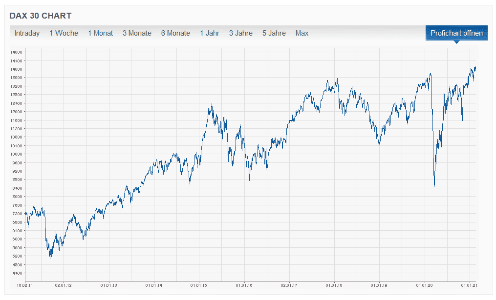Select the Intraday time range tab
496x300 pixels.
click(x=27, y=33)
